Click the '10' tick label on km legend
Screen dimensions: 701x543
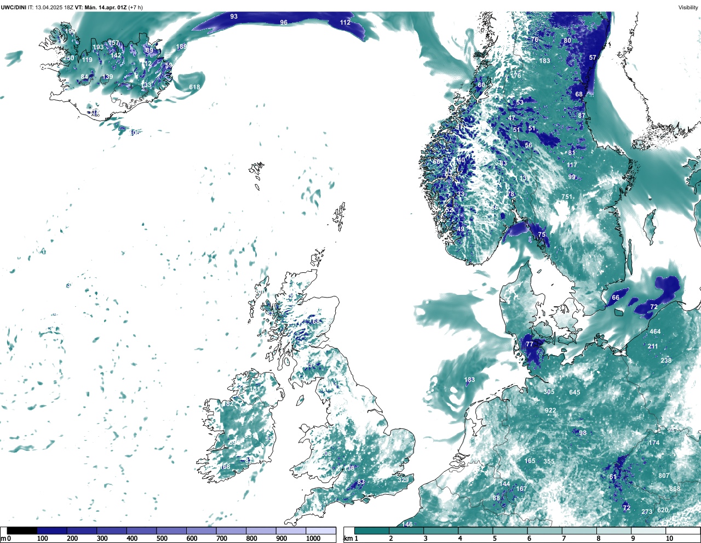tap(670, 539)
